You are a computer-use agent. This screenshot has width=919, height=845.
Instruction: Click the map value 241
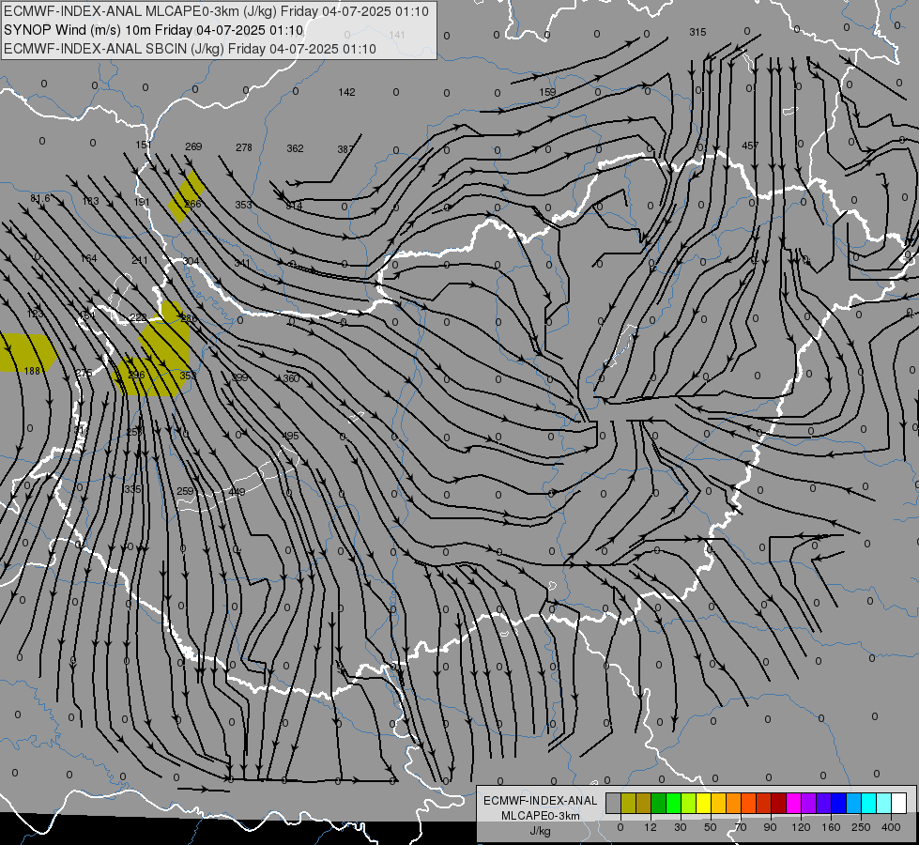pyautogui.click(x=140, y=260)
